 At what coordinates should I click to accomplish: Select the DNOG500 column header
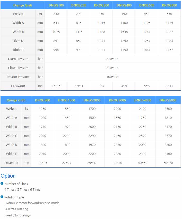click(x=147, y=5)
